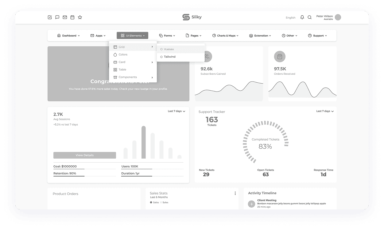The image size is (384, 229).
Task: Open the Forms dropdown menu
Action: click(x=167, y=36)
